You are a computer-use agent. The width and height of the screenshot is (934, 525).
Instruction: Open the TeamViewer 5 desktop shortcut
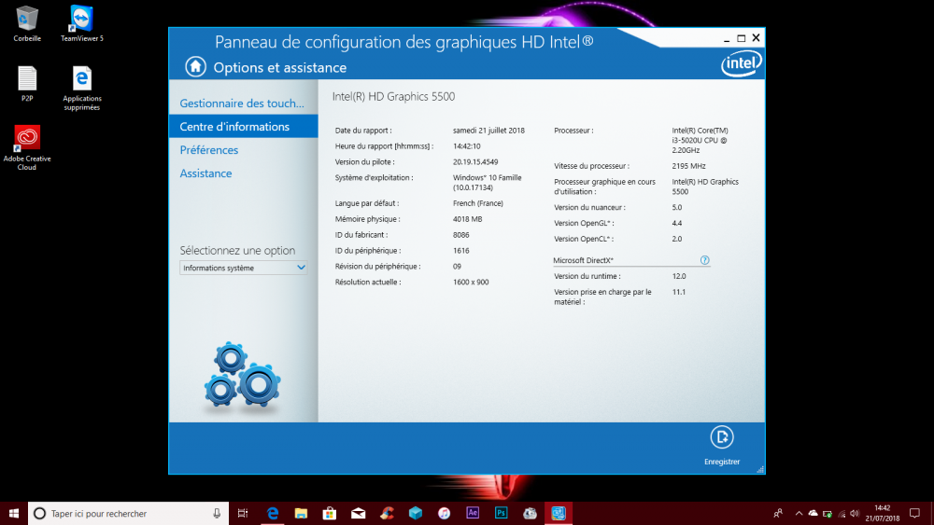[81, 19]
